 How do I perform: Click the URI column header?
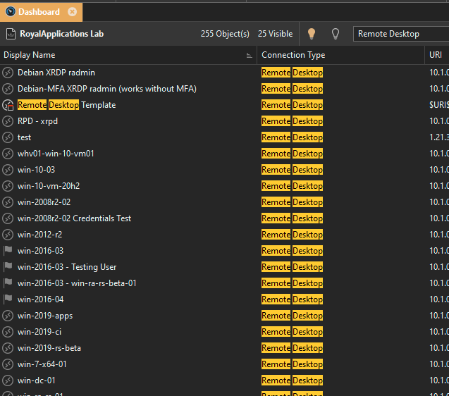[x=436, y=55]
